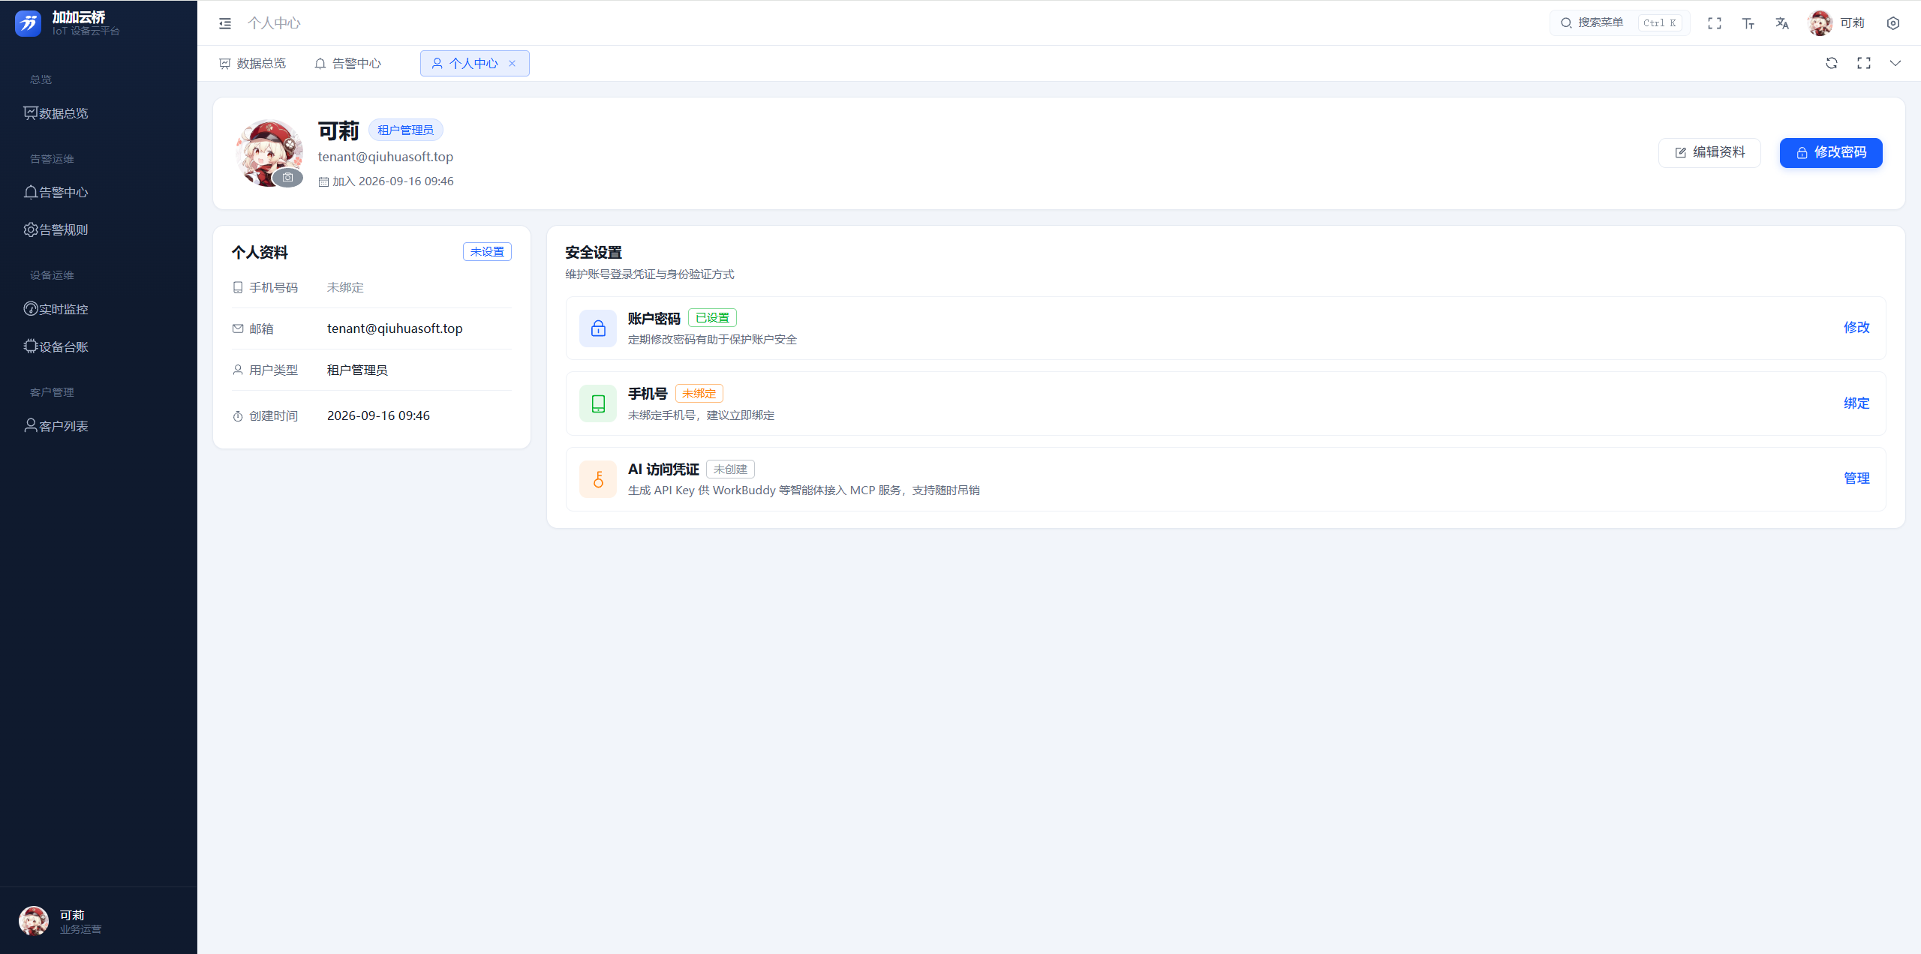Click user avatar in top header
1921x954 pixels.
point(1820,23)
